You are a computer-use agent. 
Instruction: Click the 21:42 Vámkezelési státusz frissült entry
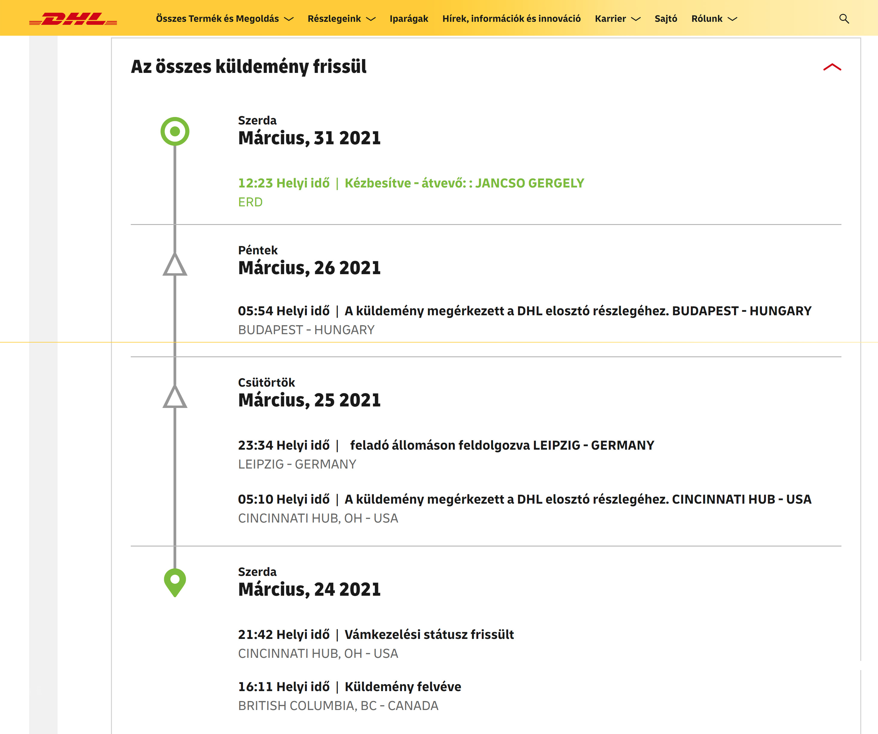click(376, 634)
